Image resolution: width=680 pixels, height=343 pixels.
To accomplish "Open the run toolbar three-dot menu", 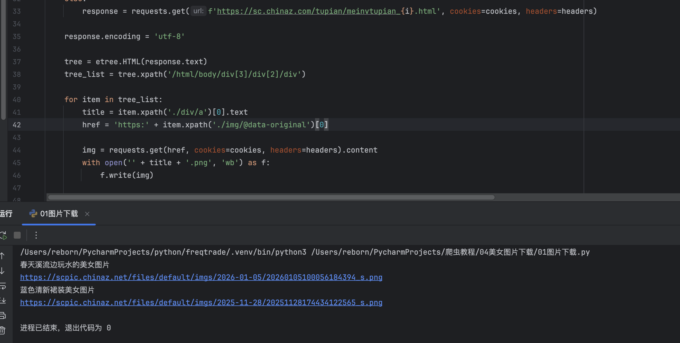I will click(x=36, y=235).
